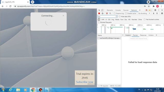Image resolution: width=164 pixels, height=92 pixels.
Task: Close the request details pane
Action: click(123, 35)
